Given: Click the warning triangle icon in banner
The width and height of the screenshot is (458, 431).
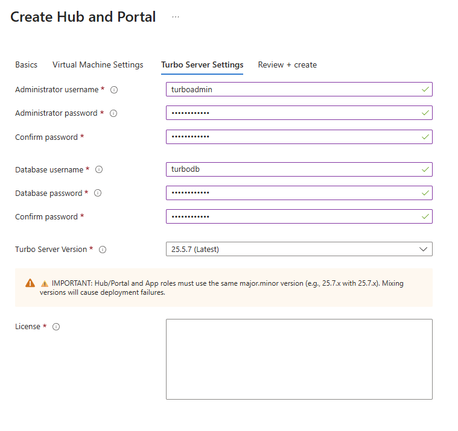Looking at the screenshot, I should pos(30,283).
